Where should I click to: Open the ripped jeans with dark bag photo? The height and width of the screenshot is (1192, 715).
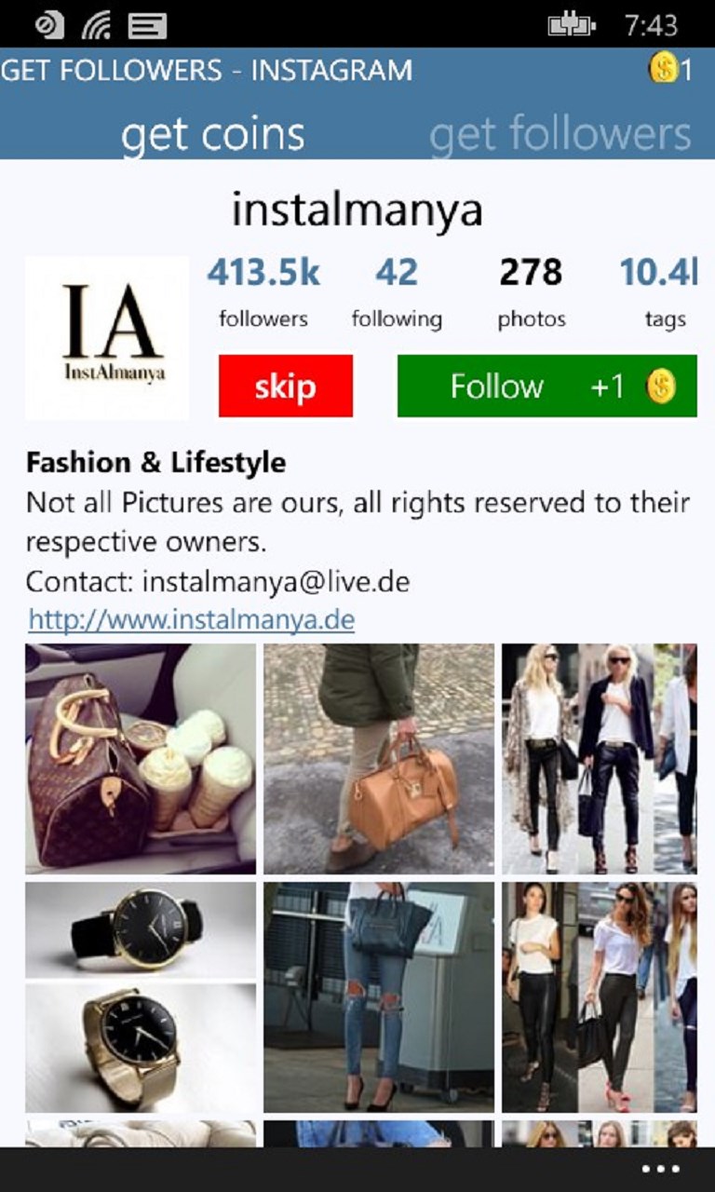click(x=379, y=997)
